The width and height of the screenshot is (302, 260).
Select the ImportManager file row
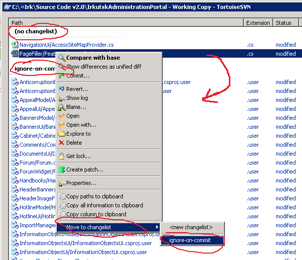click(x=156, y=225)
